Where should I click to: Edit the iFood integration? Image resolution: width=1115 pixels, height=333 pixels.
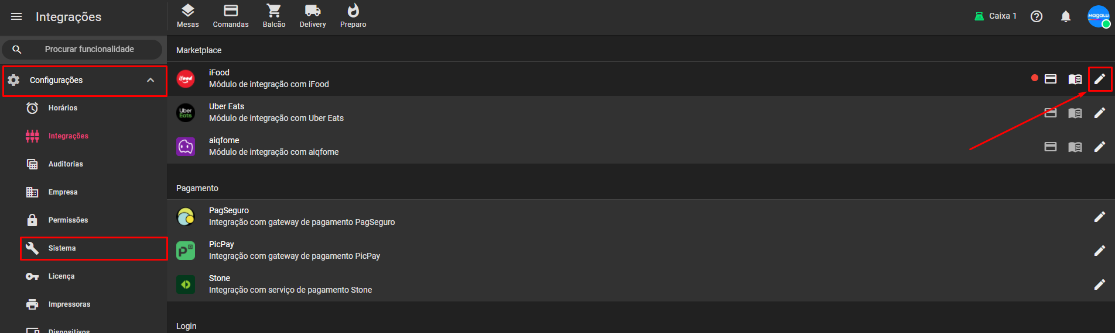[1100, 79]
